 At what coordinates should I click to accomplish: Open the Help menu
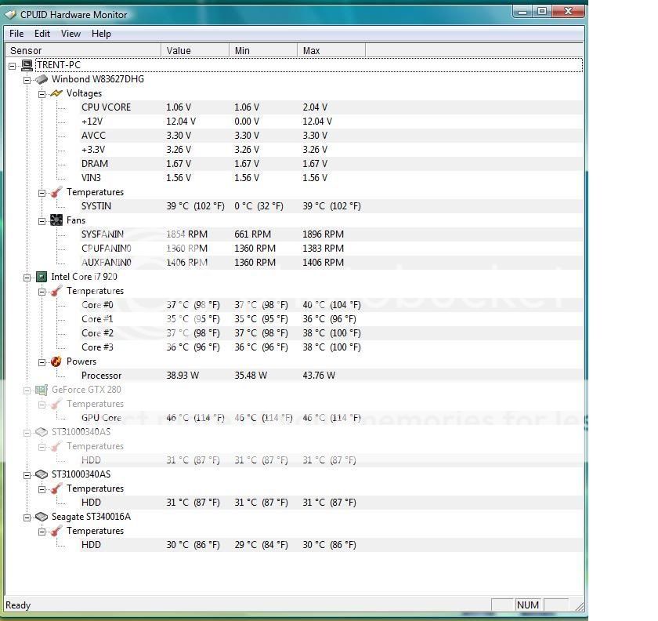pos(101,34)
